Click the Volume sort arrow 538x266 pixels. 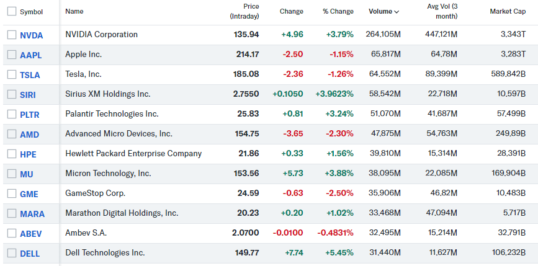tap(397, 12)
